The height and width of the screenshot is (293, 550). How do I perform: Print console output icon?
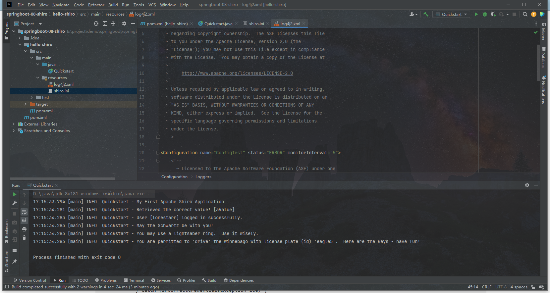coord(24,229)
